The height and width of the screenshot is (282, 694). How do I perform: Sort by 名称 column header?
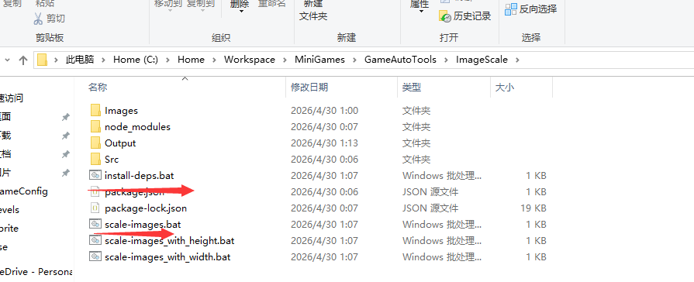[98, 88]
